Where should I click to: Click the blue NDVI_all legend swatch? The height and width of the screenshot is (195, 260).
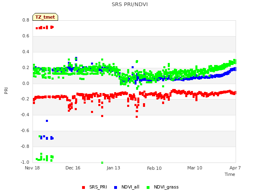point(115,187)
